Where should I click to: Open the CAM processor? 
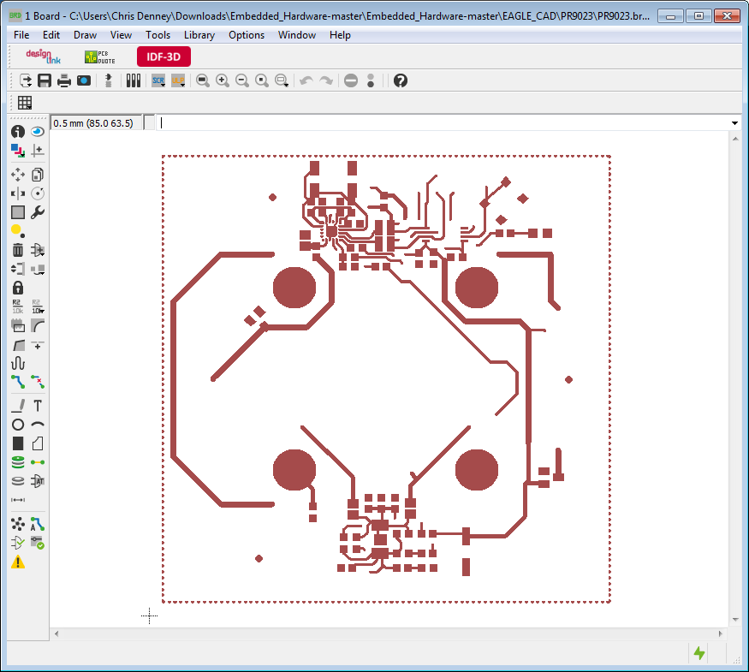(84, 80)
